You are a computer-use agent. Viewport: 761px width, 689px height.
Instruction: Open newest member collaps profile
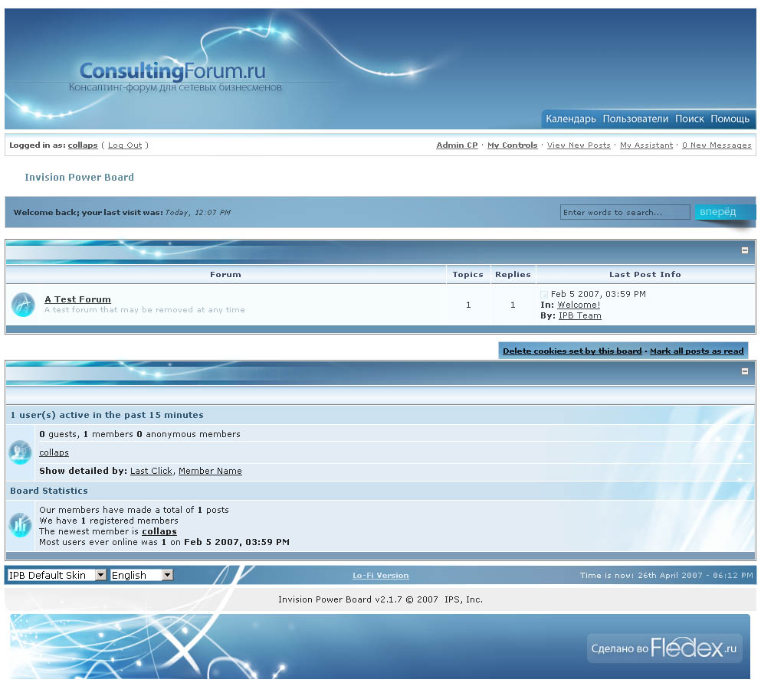click(x=159, y=531)
